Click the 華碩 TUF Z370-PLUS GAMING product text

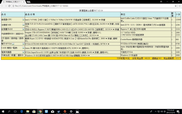coord(72,25)
